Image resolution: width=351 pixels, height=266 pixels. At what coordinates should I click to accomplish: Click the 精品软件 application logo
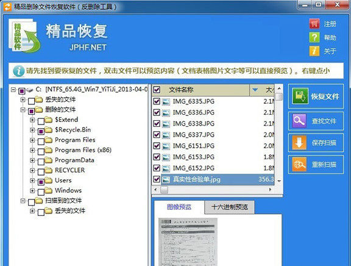point(24,36)
